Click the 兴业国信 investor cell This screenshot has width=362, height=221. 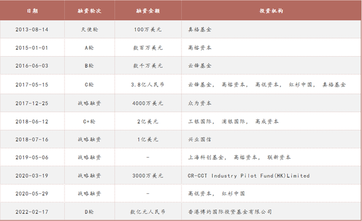coord(200,139)
